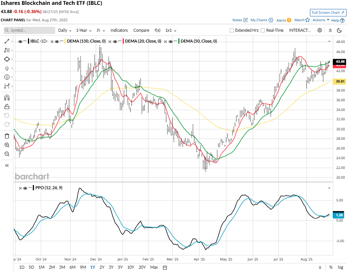
Task: Open IBLC series more options dots
Action: 25,41
